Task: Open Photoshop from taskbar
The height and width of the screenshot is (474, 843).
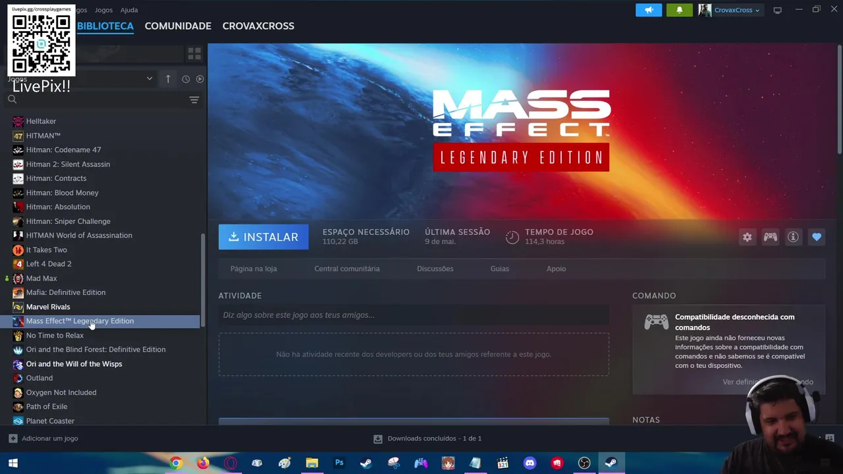Action: pos(339,463)
